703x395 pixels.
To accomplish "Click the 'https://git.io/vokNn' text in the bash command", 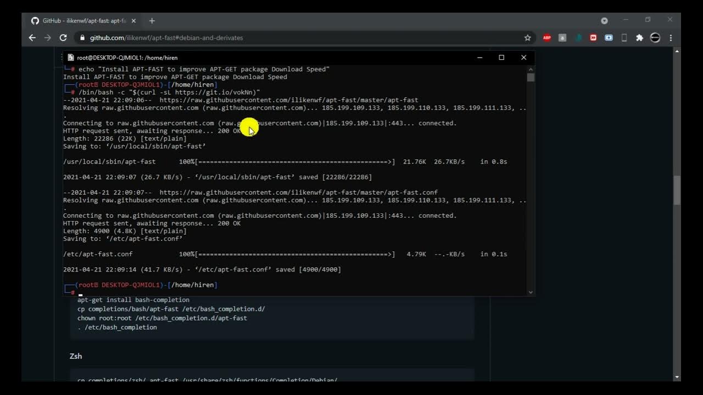I will pos(215,93).
